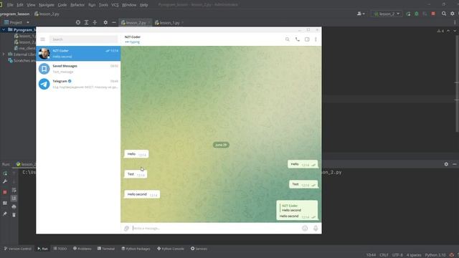Open Project panel settings gear
This screenshot has height=258, width=459.
click(105, 22)
